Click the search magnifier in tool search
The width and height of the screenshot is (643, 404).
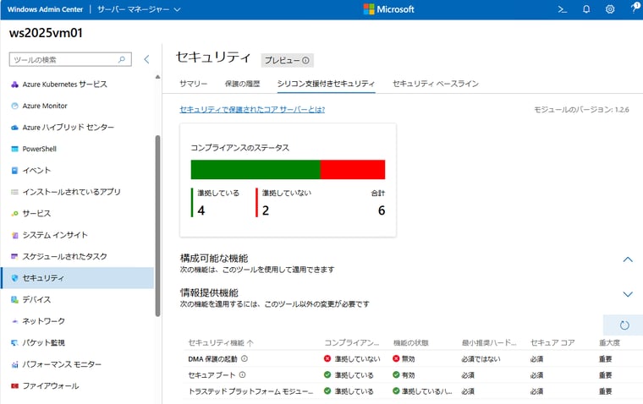click(122, 59)
